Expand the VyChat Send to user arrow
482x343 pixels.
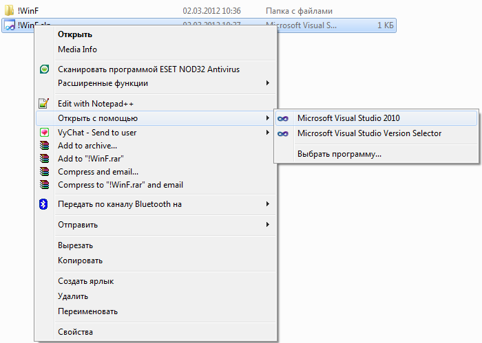click(268, 133)
